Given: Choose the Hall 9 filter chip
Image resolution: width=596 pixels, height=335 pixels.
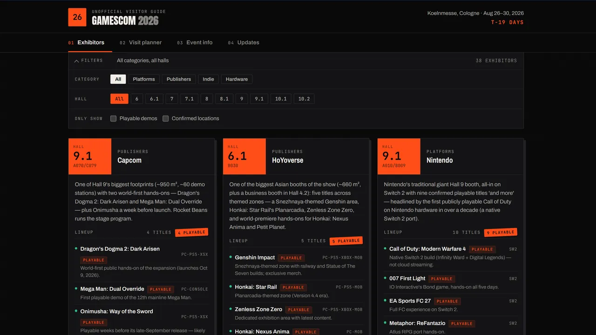Looking at the screenshot, I should pos(241,99).
